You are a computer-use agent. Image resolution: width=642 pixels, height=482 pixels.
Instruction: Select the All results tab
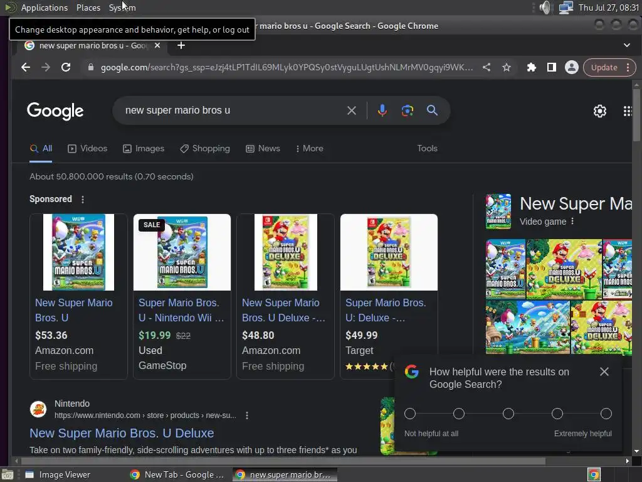coord(41,148)
